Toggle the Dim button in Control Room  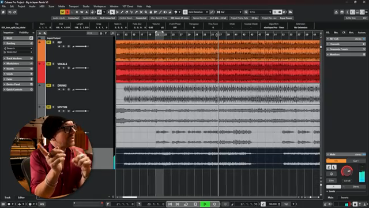pos(332,181)
